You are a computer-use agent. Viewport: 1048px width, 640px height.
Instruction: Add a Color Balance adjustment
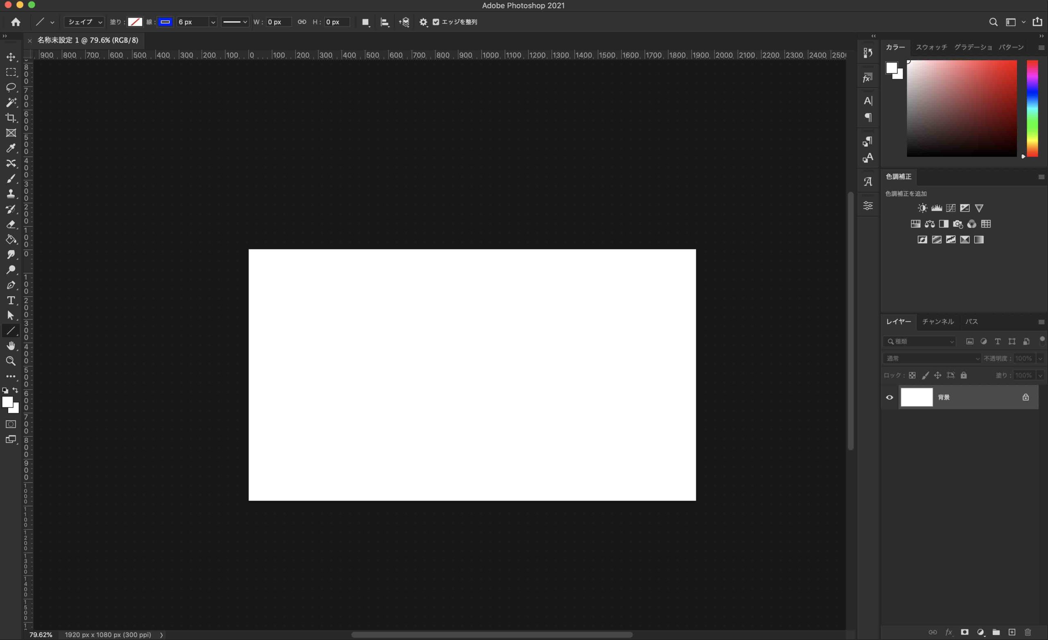pyautogui.click(x=929, y=224)
